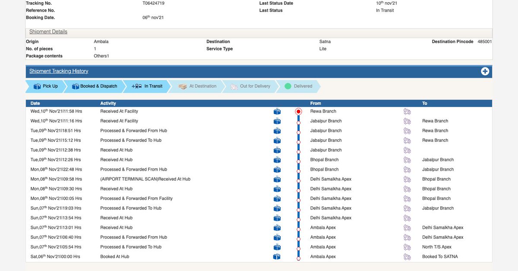Click the delivery truck icon in the 11:16 Hrs row
Image resolution: width=518 pixels, height=271 pixels.
pos(407,121)
